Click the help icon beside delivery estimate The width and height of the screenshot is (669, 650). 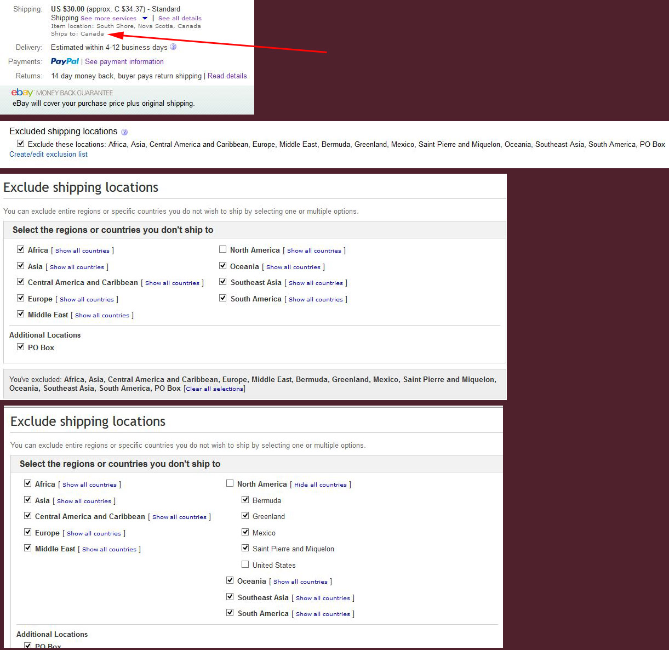tap(173, 47)
